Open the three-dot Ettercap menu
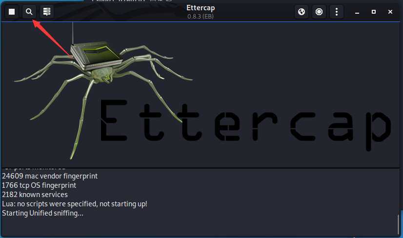Screen dimensions: 403x238 (x=337, y=12)
